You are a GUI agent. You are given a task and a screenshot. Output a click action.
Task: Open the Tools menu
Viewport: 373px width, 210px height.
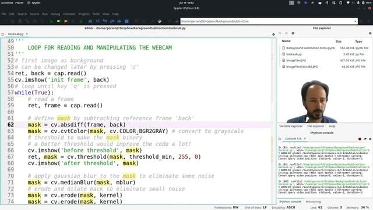(96, 14)
